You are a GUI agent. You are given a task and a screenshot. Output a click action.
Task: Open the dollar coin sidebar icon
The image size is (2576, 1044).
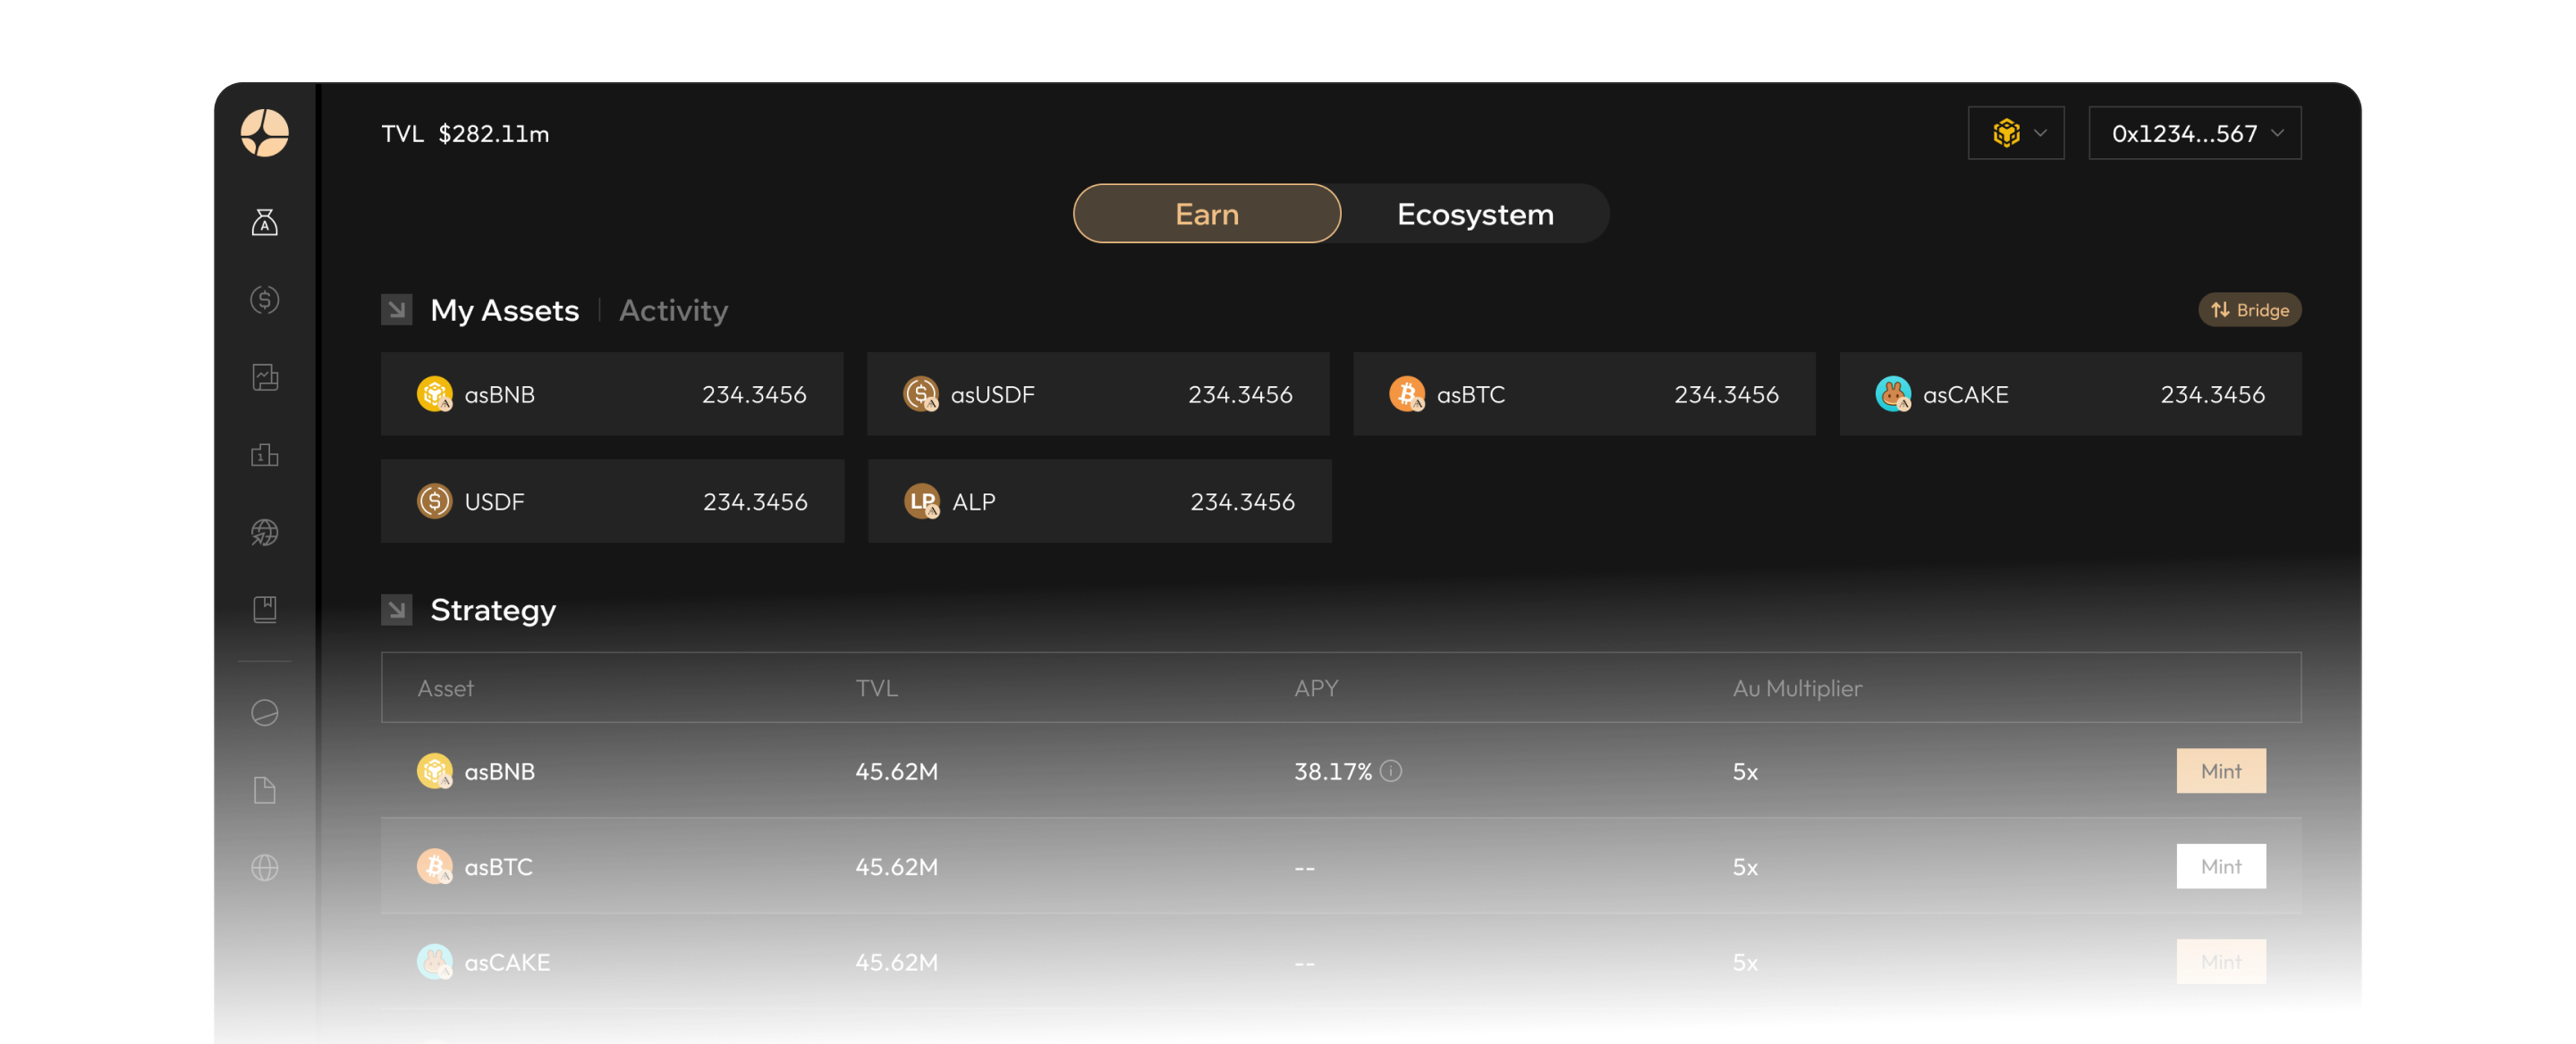[264, 299]
